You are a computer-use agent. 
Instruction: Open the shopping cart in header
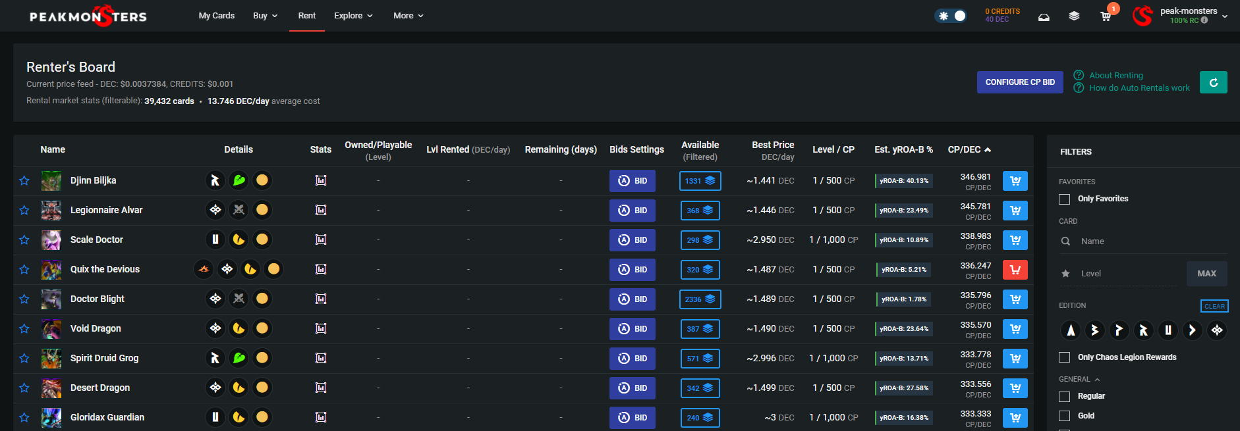[1106, 16]
